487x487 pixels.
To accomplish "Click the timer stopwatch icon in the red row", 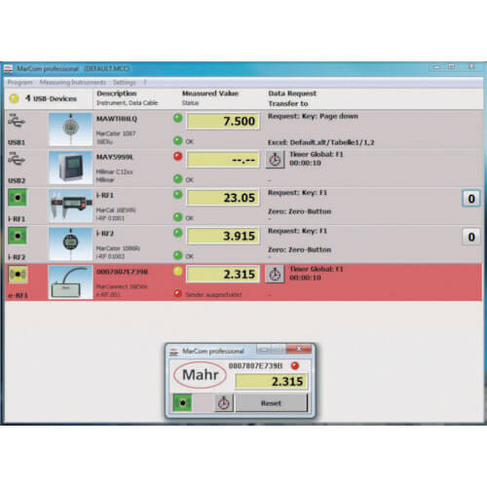I will 275,275.
